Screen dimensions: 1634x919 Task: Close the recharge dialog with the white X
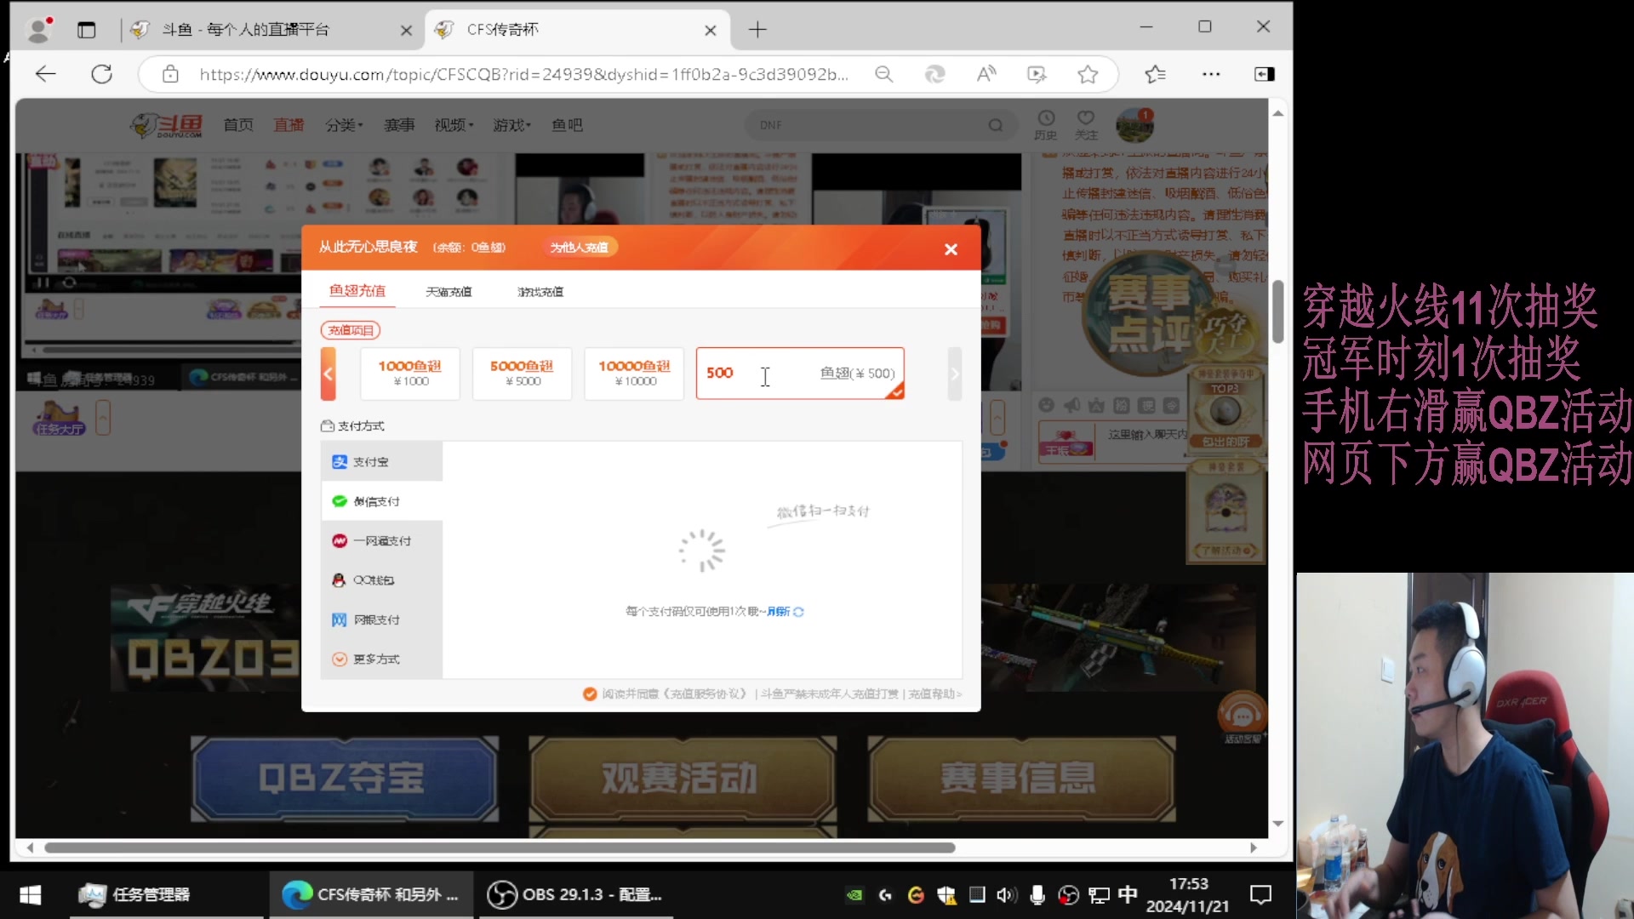coord(951,248)
